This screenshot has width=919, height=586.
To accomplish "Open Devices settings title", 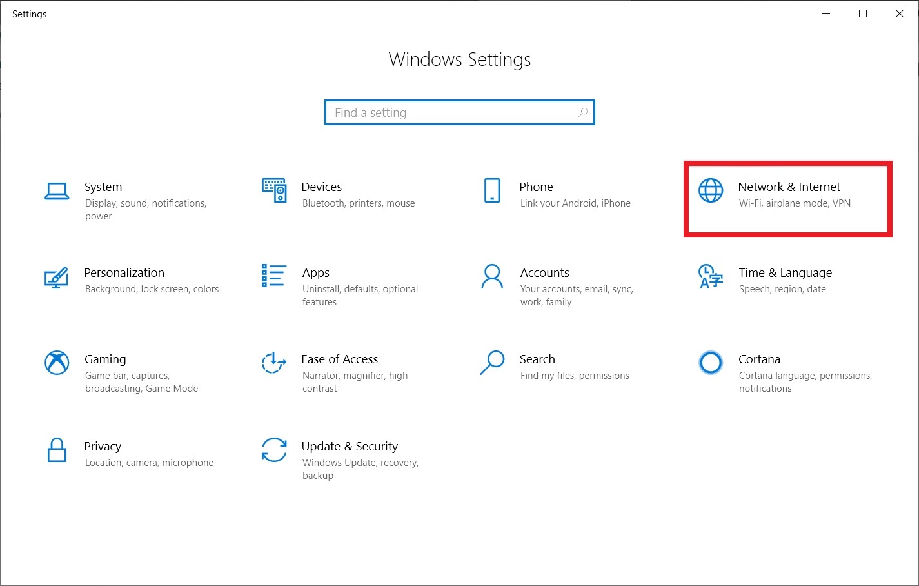I will (322, 187).
